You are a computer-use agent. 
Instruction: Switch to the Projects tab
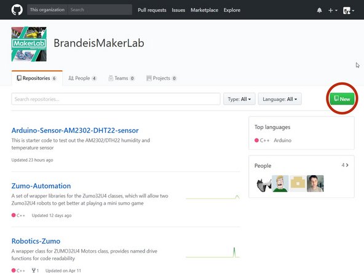[x=161, y=78]
